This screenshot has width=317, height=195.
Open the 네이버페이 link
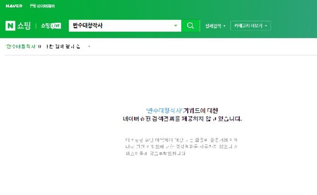click(46, 6)
